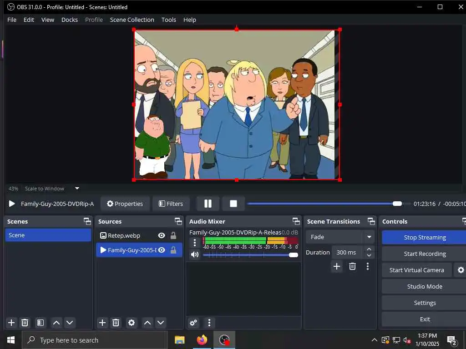Screen dimensions: 466x349
Task: Open transition properties menu
Action: 368,266
